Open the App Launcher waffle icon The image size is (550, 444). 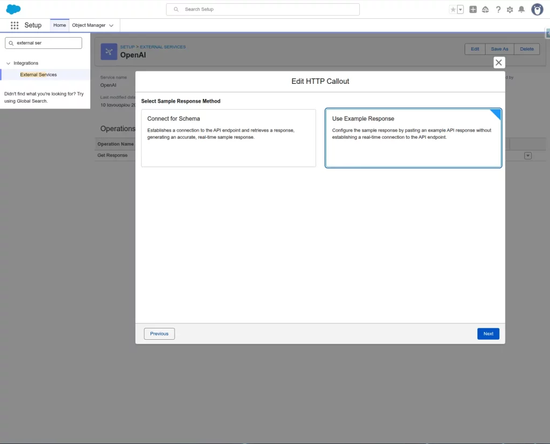(15, 25)
